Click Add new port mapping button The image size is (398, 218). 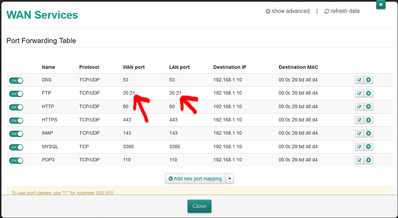coord(195,179)
